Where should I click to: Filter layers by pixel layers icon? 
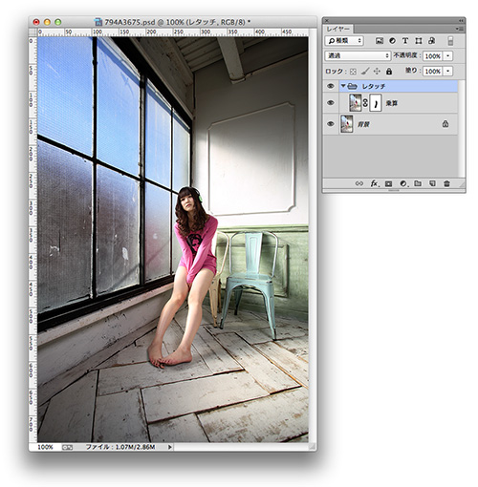coord(379,41)
